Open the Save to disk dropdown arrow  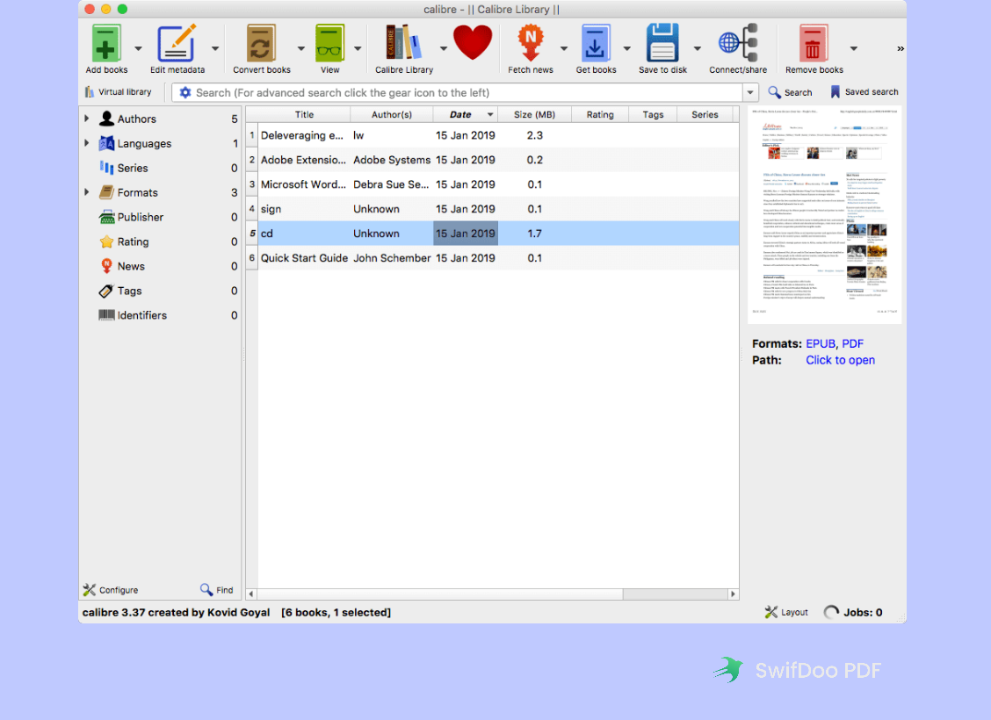pos(697,48)
